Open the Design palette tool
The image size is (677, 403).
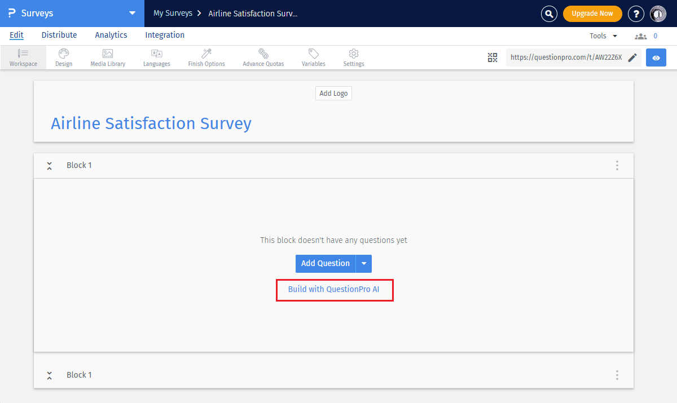64,57
